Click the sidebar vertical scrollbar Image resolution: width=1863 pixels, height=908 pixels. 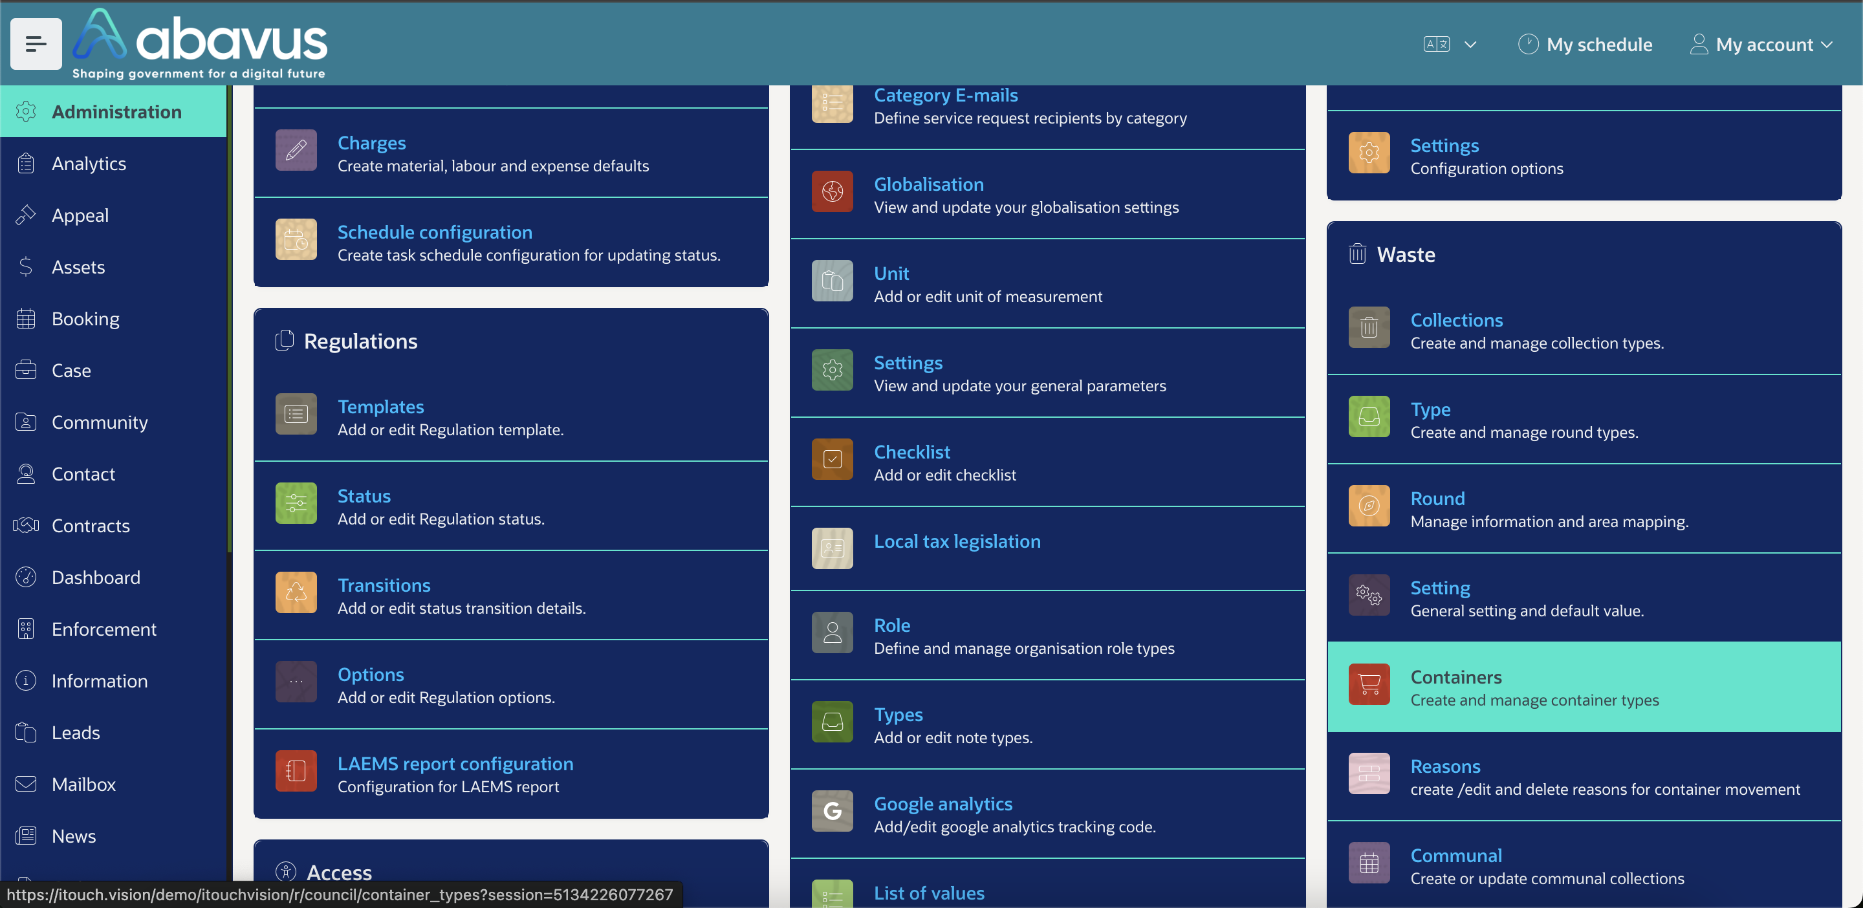pyautogui.click(x=229, y=318)
